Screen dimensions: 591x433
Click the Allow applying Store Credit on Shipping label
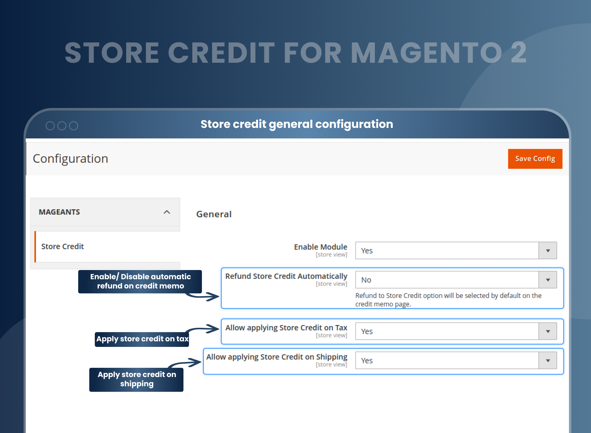277,357
